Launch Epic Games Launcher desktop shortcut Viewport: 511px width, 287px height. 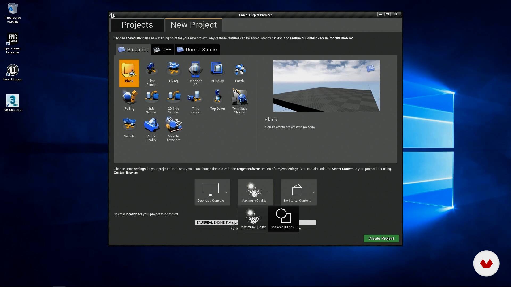[13, 44]
